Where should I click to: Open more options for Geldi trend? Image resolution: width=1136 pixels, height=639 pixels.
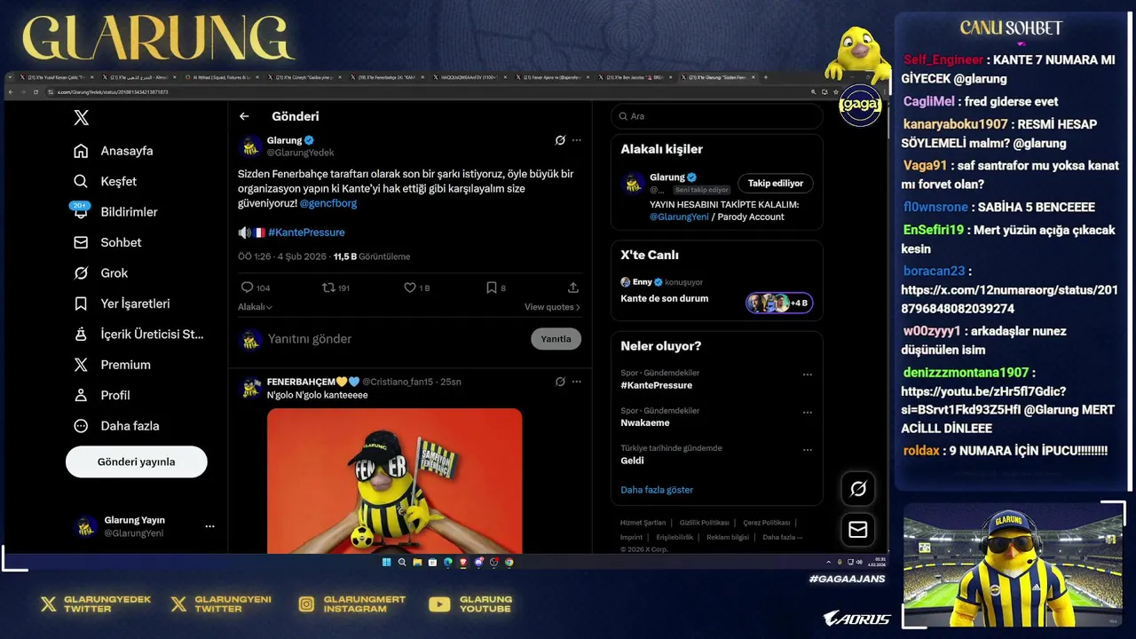pyautogui.click(x=808, y=450)
